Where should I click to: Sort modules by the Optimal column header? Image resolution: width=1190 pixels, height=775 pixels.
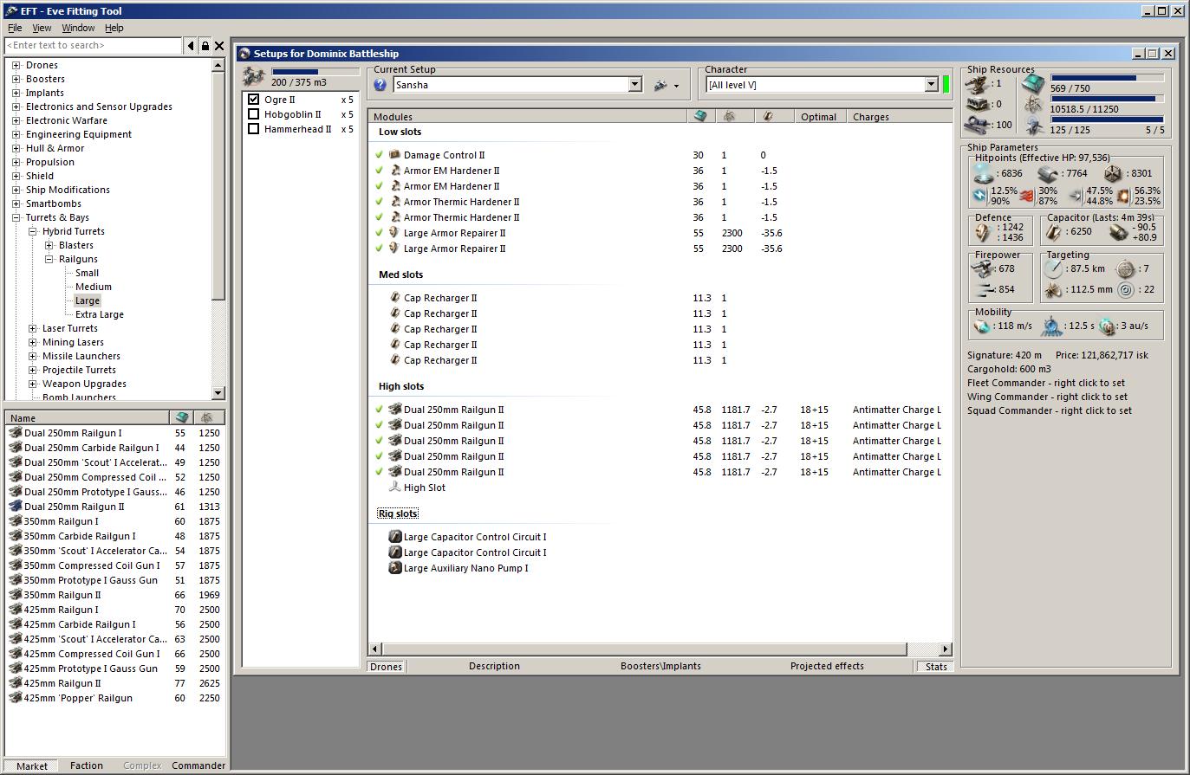[x=819, y=117]
